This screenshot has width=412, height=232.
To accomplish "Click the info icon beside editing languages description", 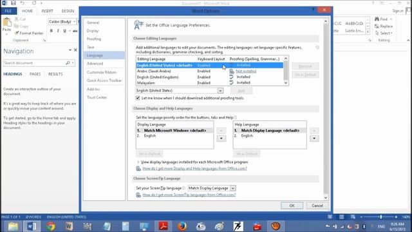I will 317,48.
